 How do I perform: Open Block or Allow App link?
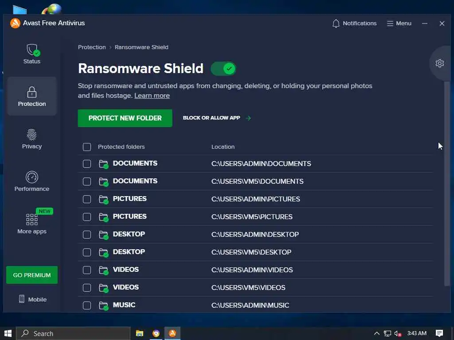click(x=217, y=118)
